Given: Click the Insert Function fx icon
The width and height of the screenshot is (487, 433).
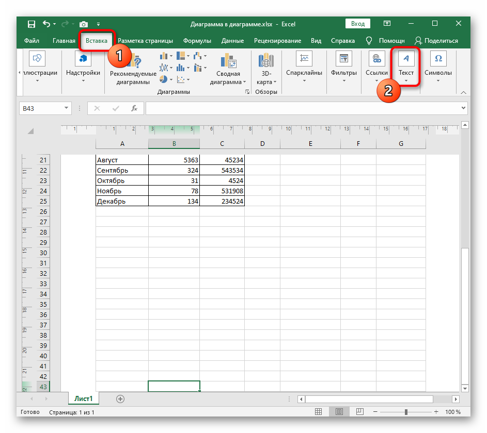Looking at the screenshot, I should [134, 108].
